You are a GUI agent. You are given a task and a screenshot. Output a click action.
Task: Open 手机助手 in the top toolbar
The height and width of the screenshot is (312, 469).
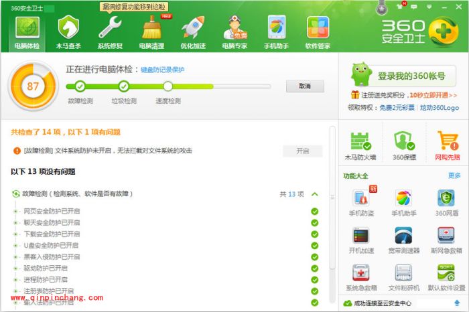pyautogui.click(x=276, y=33)
